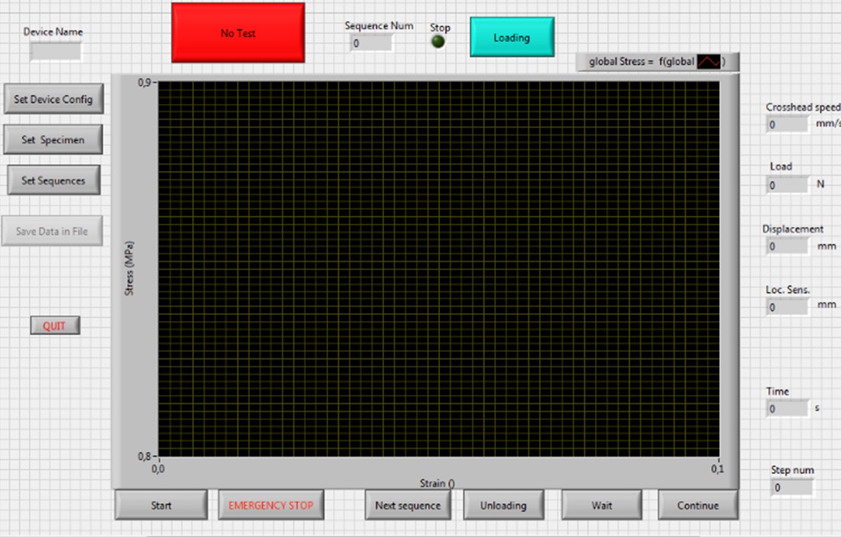Click the cyan Loading indicator
The image size is (841, 537).
(x=511, y=37)
